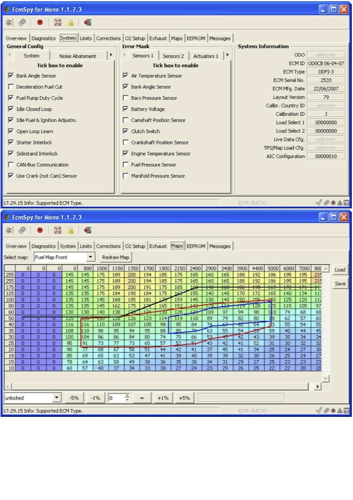Click the red record icon in the Maps window toolbar

[40, 230]
